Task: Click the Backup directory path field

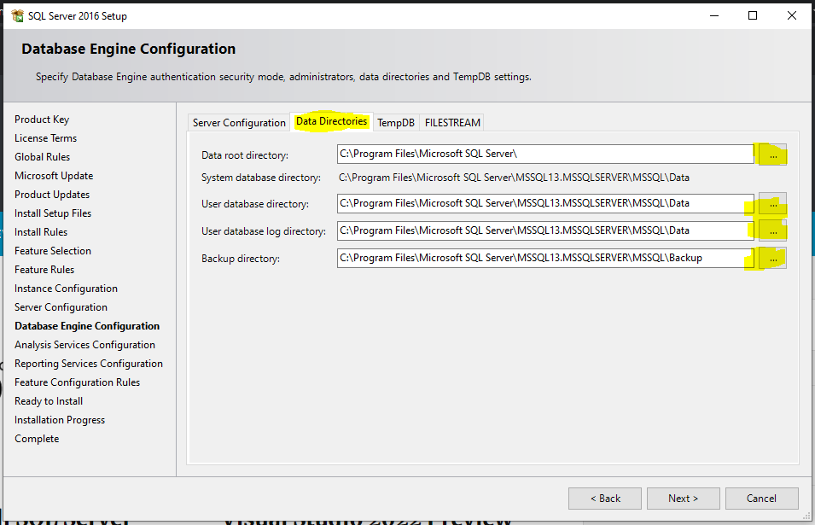Action: pos(545,258)
